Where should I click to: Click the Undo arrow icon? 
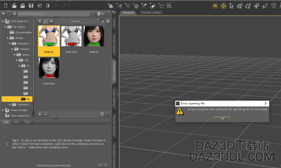[57, 6]
